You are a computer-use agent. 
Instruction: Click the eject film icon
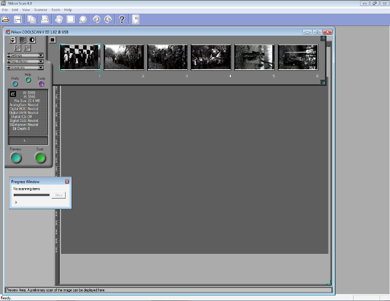coord(13,40)
